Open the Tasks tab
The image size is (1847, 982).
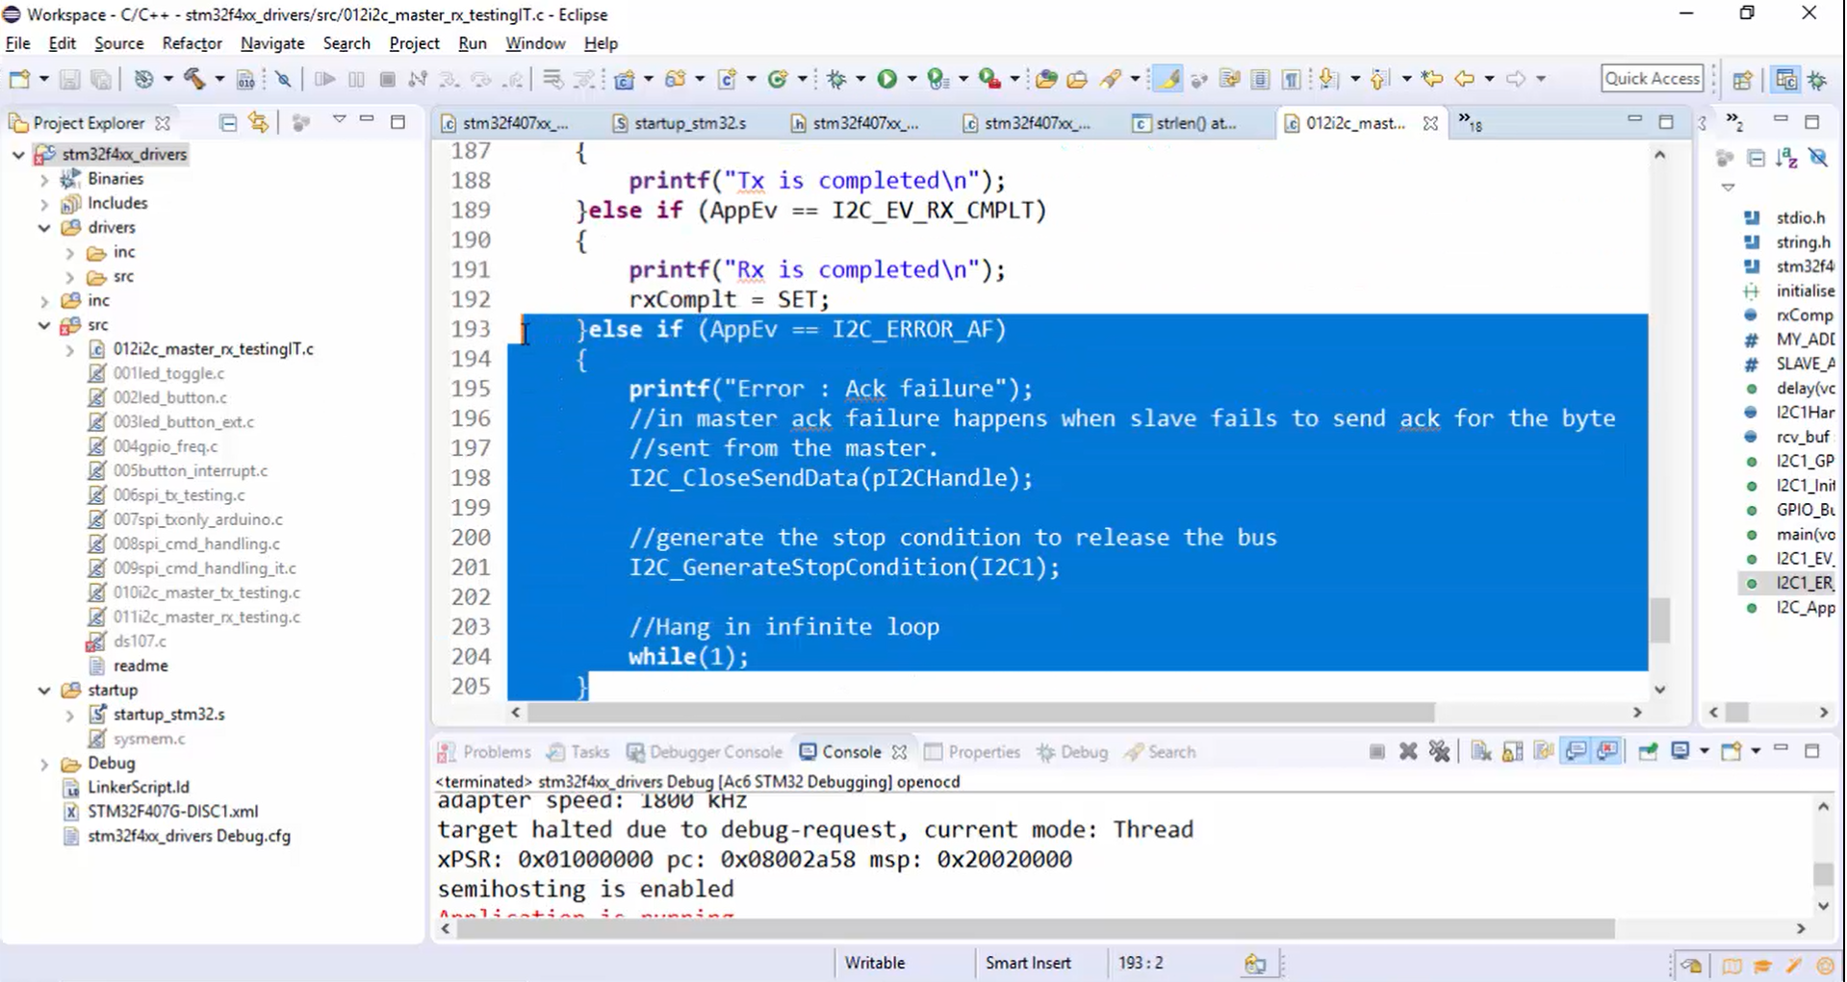pos(578,752)
